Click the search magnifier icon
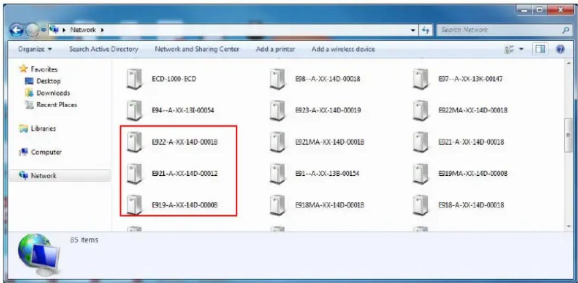The image size is (578, 283). (567, 30)
